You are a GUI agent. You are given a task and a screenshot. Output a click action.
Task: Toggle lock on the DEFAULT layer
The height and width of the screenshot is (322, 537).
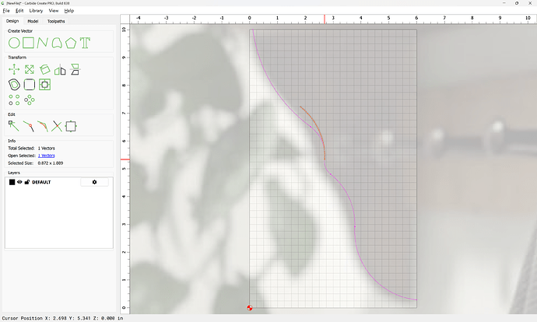click(26, 182)
